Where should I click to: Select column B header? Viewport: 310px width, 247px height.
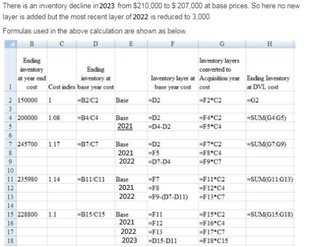coord(32,44)
